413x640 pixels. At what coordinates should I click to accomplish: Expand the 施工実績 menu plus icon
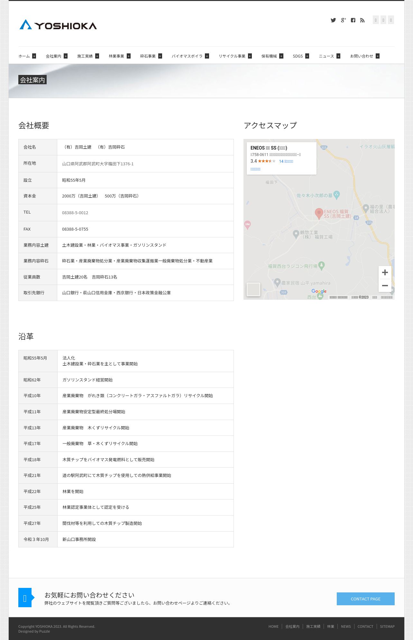pyautogui.click(x=97, y=56)
